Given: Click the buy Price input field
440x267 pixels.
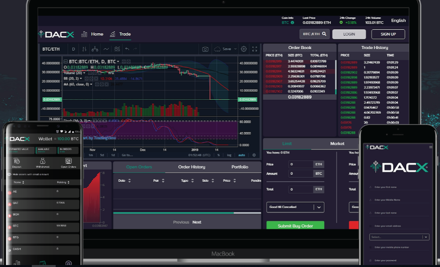Looking at the screenshot, I should coord(300,164).
